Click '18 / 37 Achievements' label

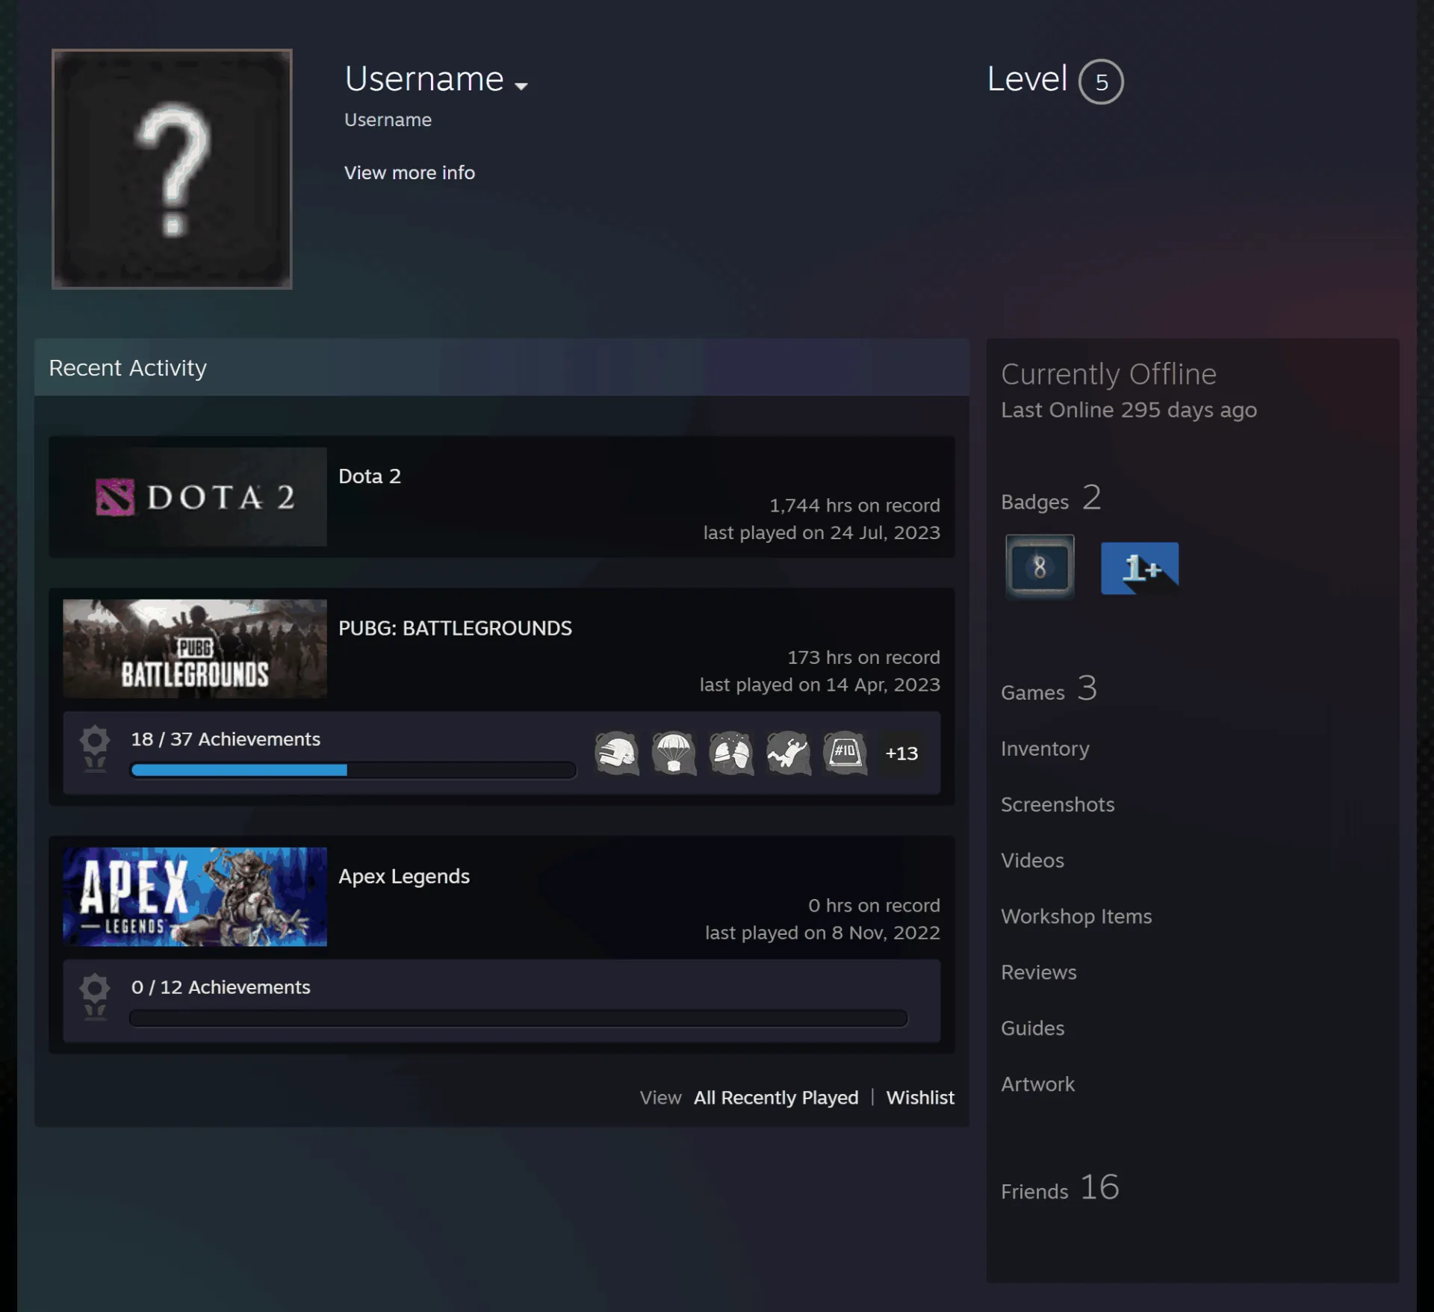(x=226, y=739)
